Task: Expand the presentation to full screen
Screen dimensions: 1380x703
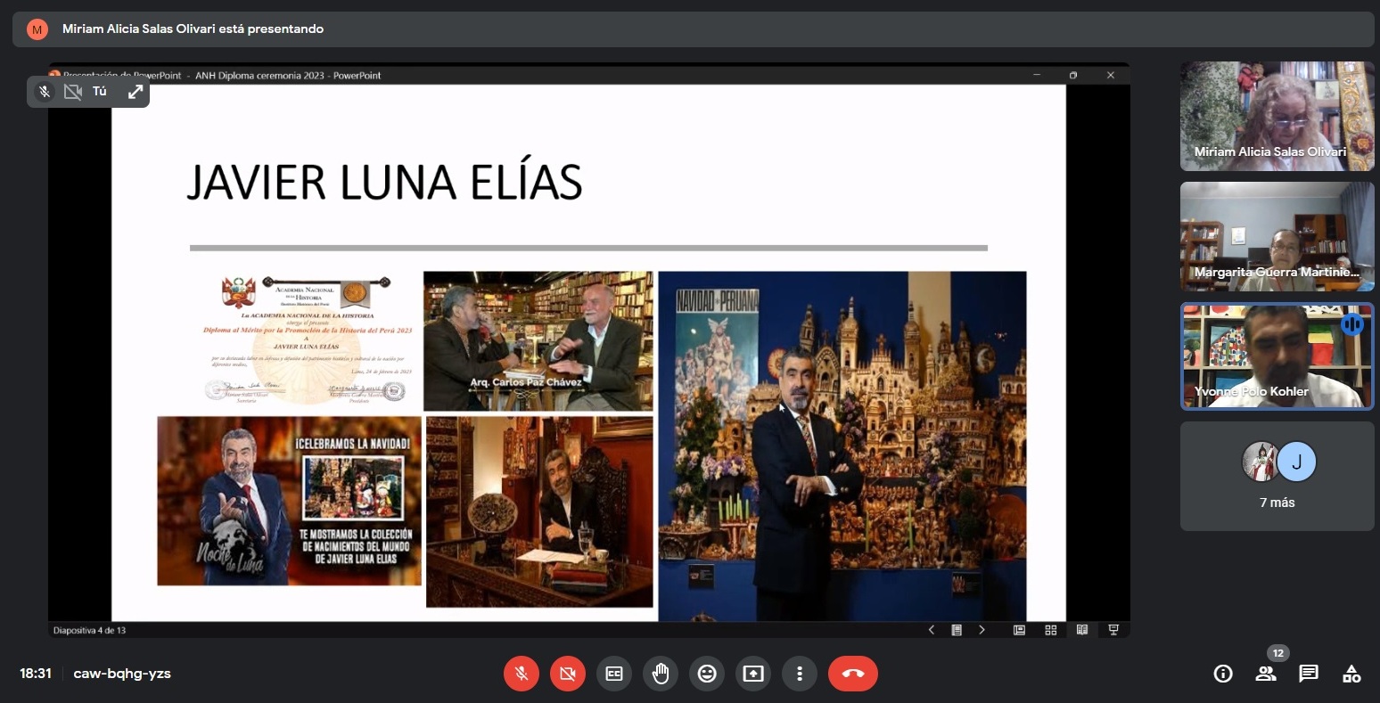Action: 136,92
